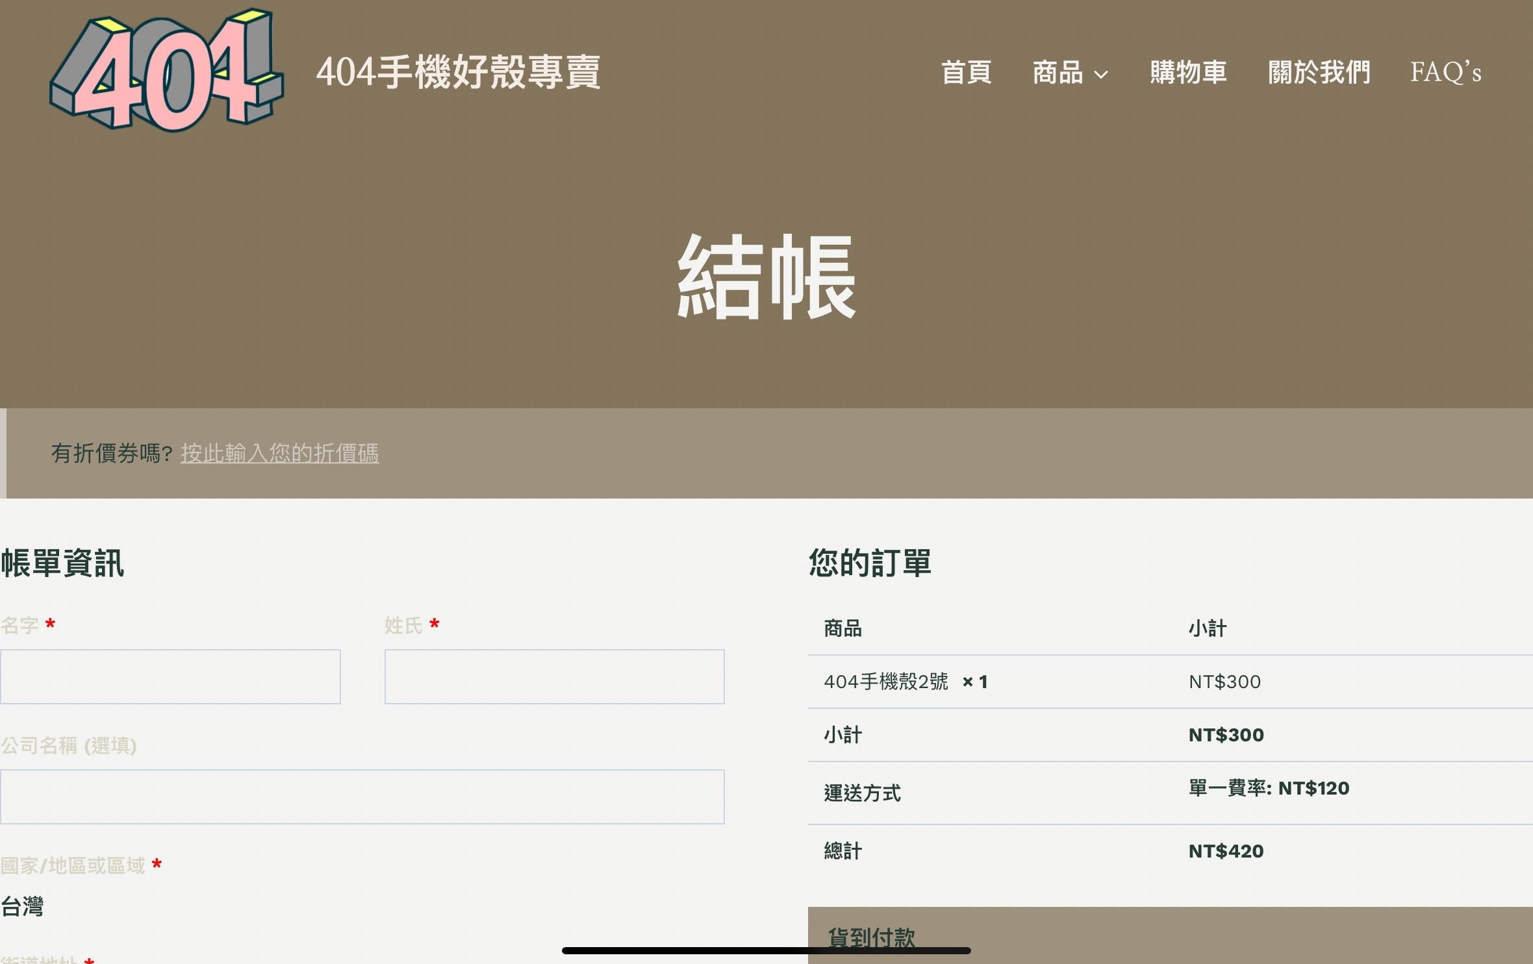
Task: Go to 首頁 in navigation menu
Action: point(966,72)
